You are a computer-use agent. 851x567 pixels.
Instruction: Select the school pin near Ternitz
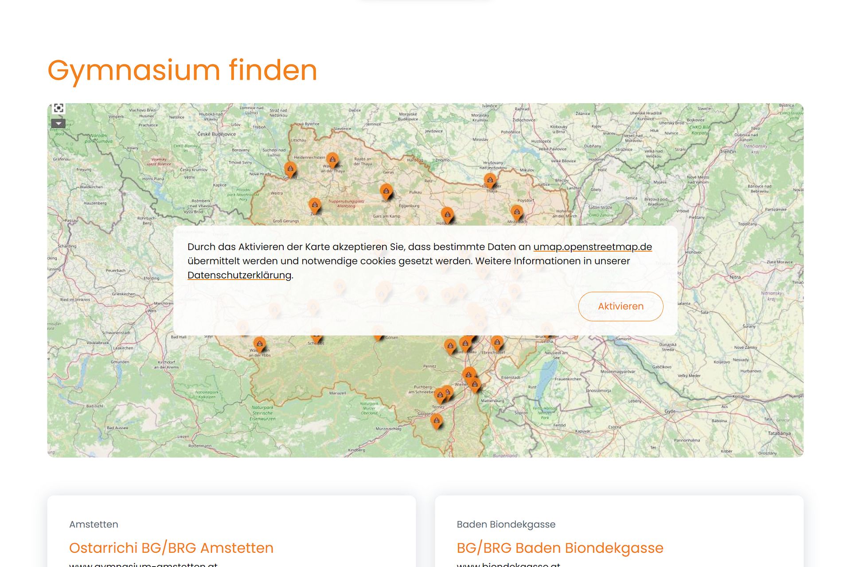441,393
